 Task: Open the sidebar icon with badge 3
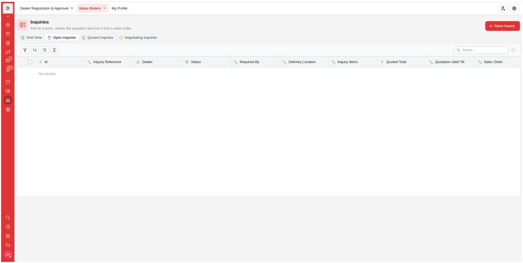pos(8,60)
